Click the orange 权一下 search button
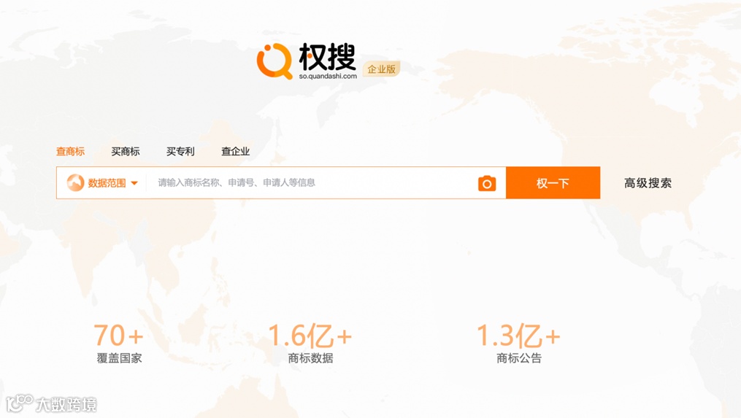Viewport: 741px width, 418px height. point(553,183)
